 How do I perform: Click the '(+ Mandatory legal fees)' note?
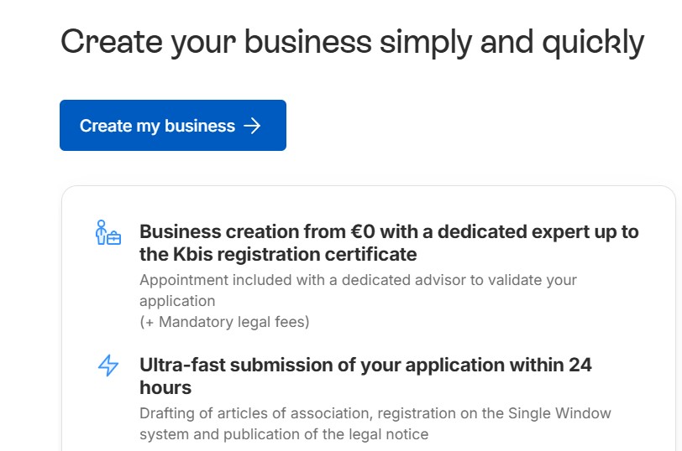coord(224,321)
